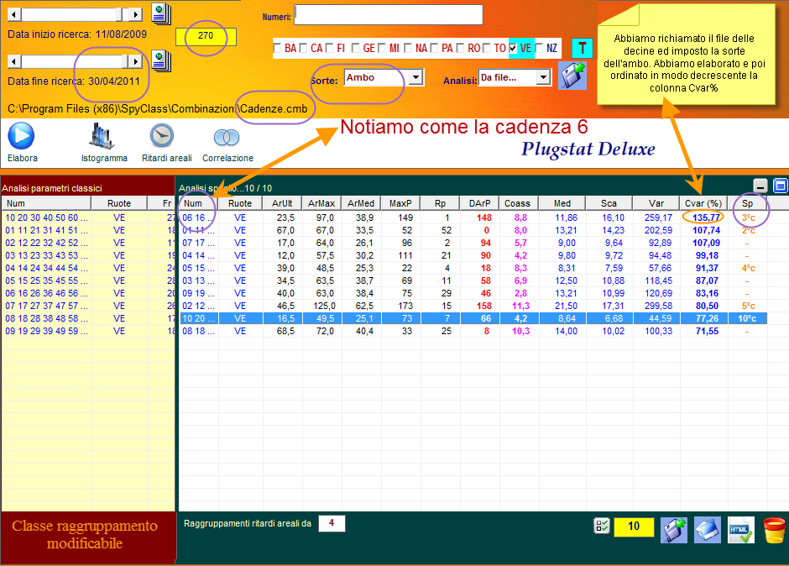
Task: Export results with the HTML icon
Action: (740, 530)
